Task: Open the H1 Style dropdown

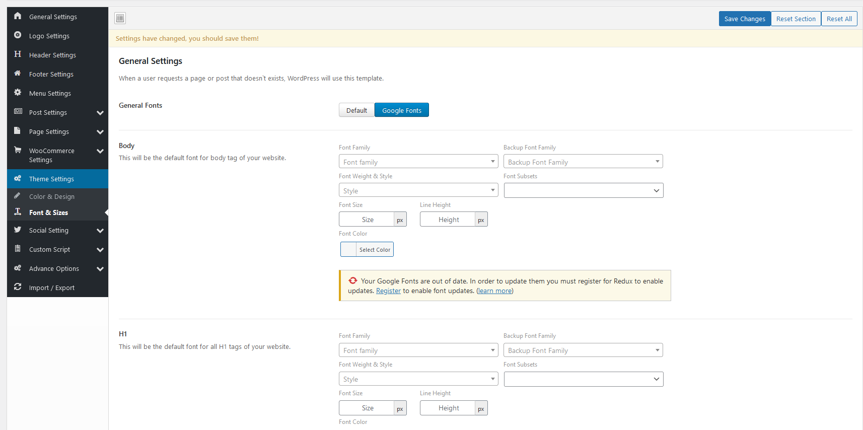Action: pyautogui.click(x=418, y=379)
